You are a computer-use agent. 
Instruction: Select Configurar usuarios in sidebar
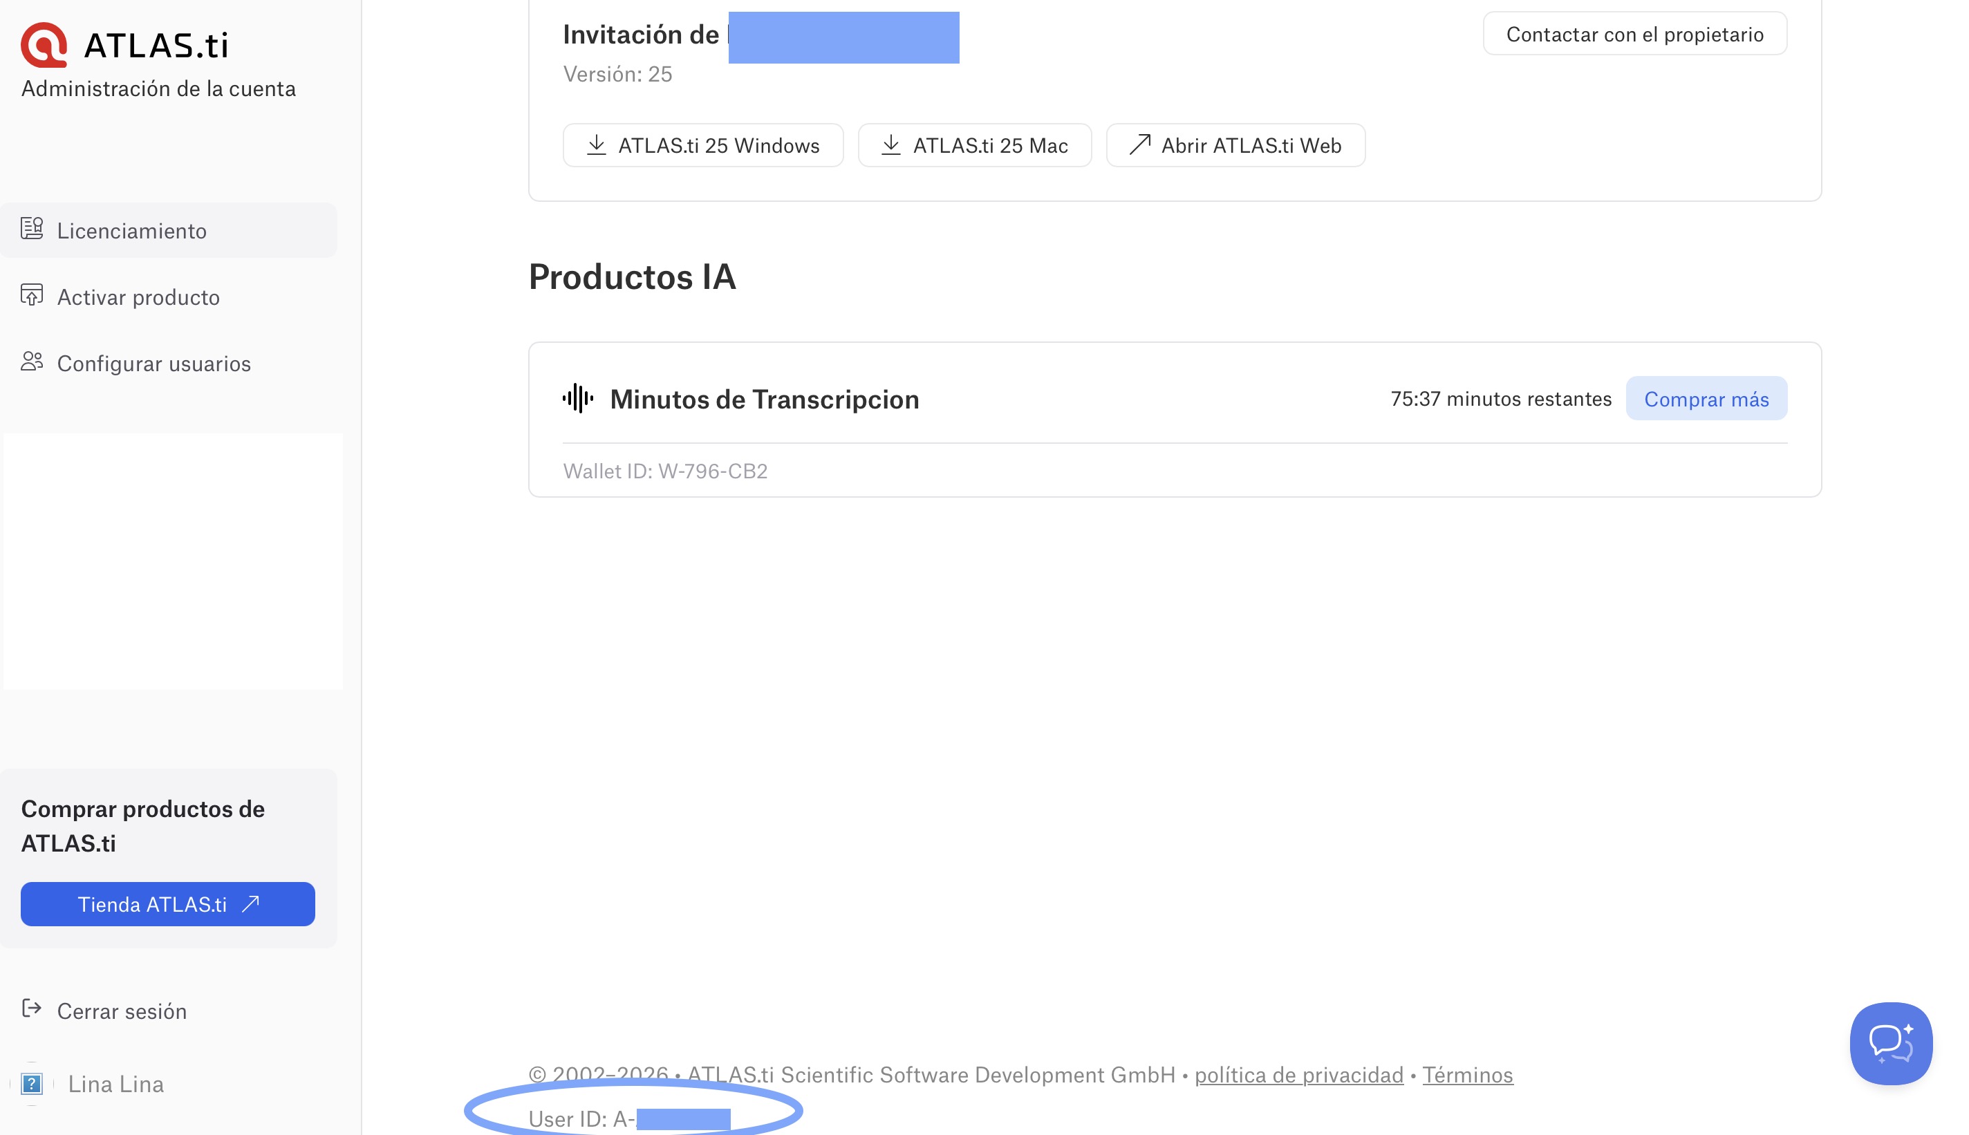tap(154, 364)
